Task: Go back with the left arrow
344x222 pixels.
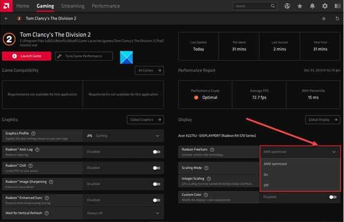Action: 6,19
